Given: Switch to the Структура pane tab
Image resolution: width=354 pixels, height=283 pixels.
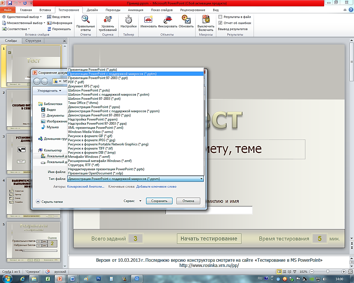Looking at the screenshot, I should (33, 41).
